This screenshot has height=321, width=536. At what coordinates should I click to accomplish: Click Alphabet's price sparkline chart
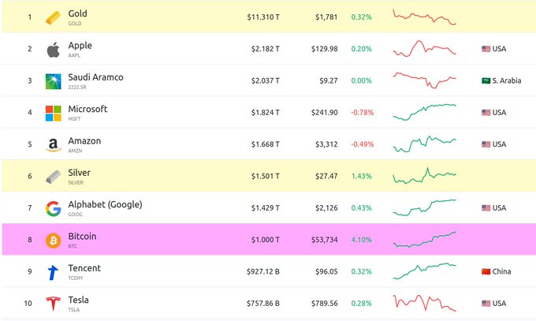point(425,207)
